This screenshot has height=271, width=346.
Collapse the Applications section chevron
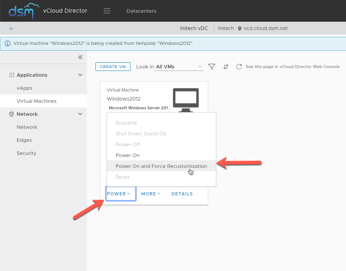[x=80, y=75]
